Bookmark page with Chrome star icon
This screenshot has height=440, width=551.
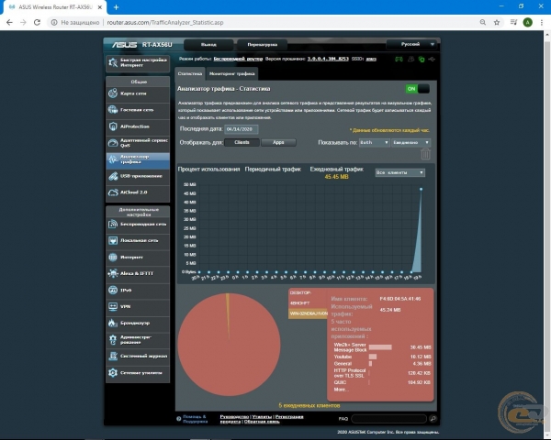coord(497,22)
